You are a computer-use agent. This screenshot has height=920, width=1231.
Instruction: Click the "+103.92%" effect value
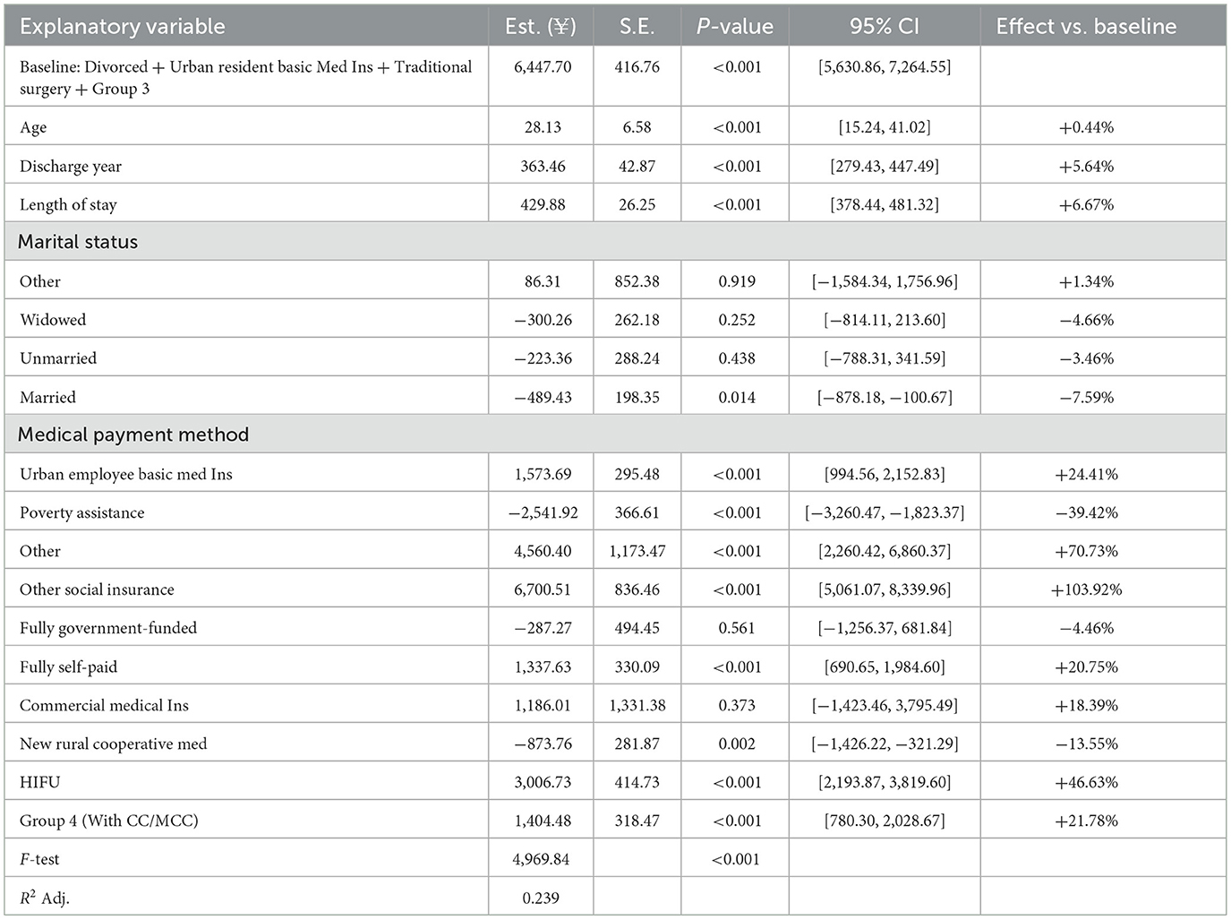(x=1086, y=590)
